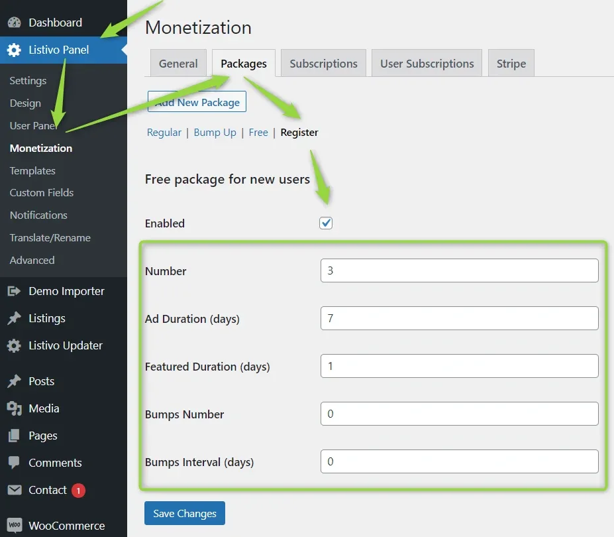The height and width of the screenshot is (537, 614).
Task: Open the Subscriptions tab
Action: (323, 63)
